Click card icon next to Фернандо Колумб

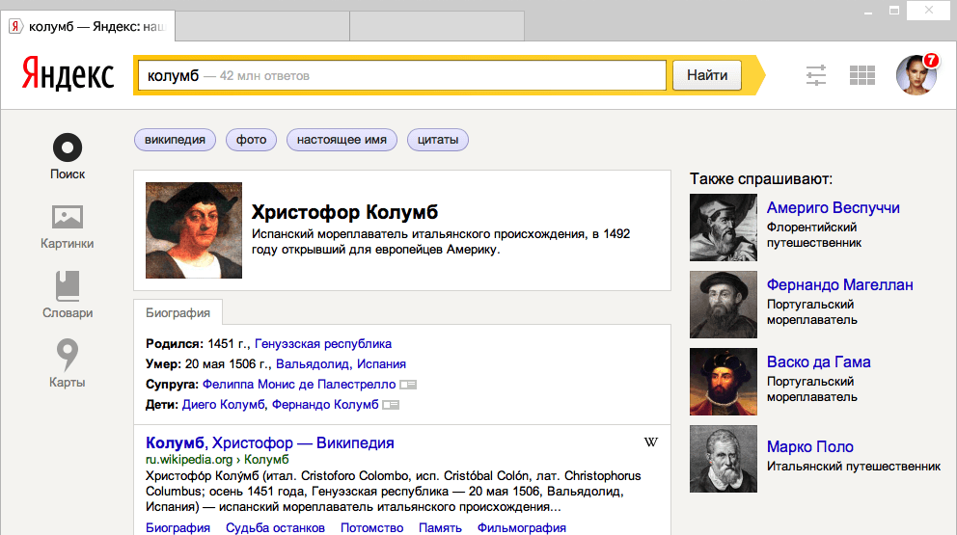391,405
